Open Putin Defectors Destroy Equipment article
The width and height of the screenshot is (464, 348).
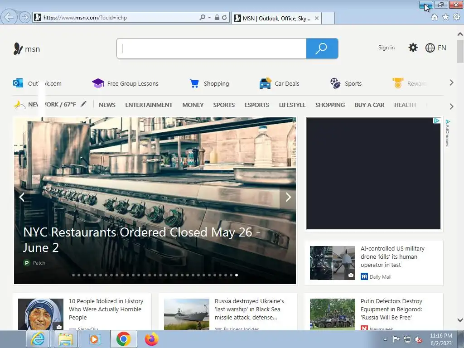point(391,309)
